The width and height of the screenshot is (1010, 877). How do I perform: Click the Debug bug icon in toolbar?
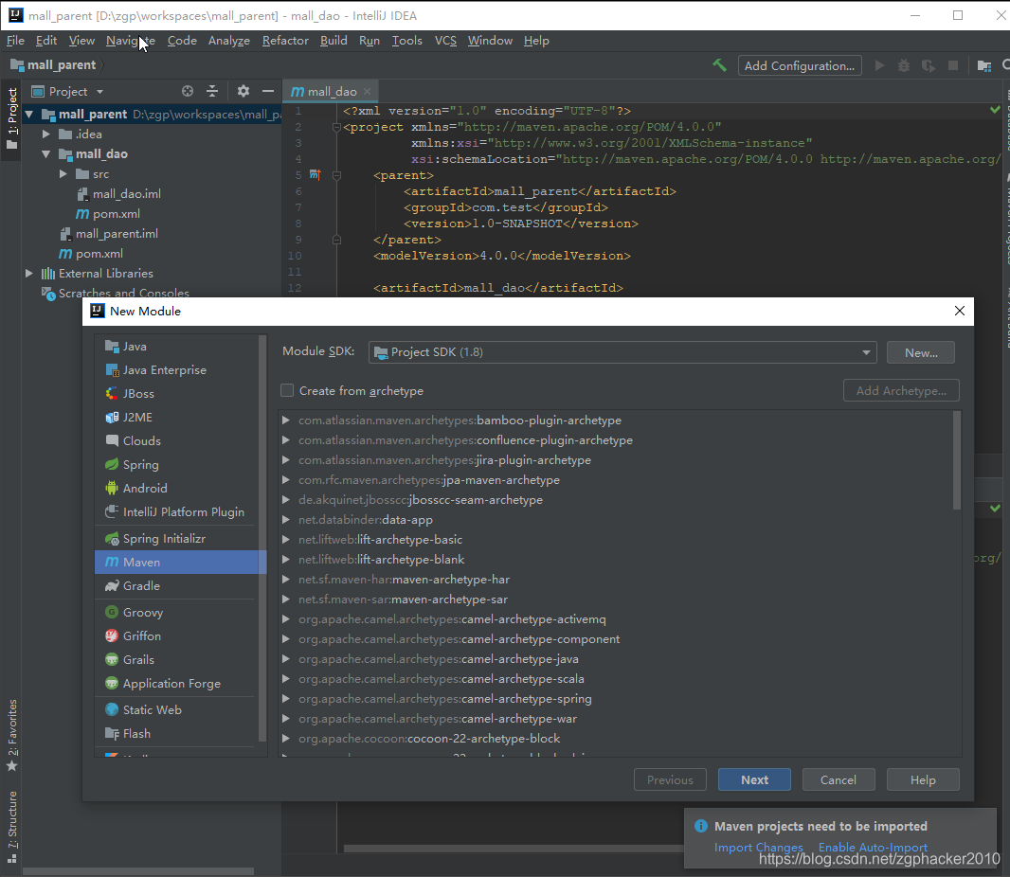[x=904, y=65]
